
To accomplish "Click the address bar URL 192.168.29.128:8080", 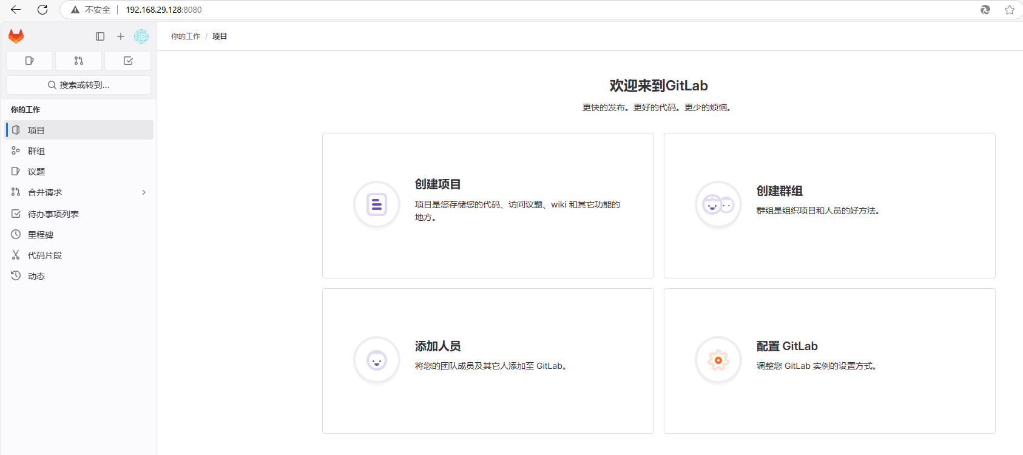I will pyautogui.click(x=164, y=10).
